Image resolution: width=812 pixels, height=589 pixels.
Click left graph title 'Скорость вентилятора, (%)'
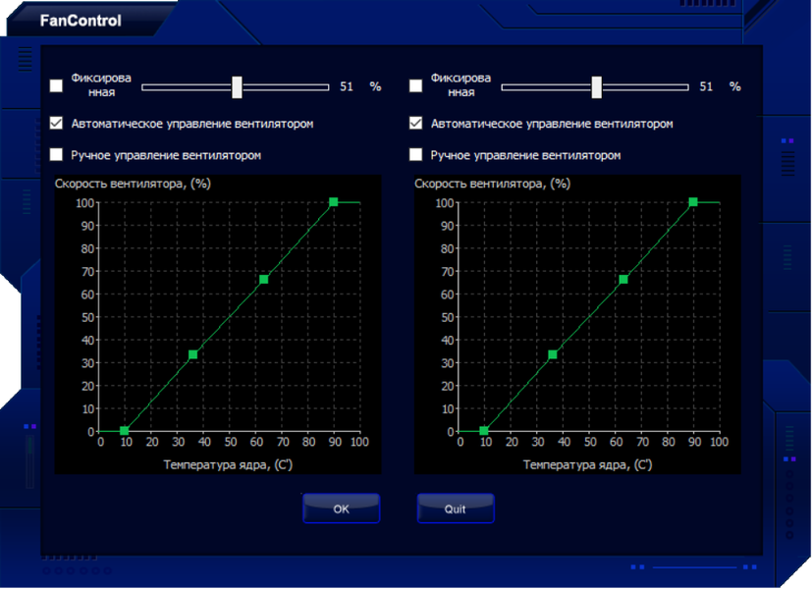(x=134, y=184)
